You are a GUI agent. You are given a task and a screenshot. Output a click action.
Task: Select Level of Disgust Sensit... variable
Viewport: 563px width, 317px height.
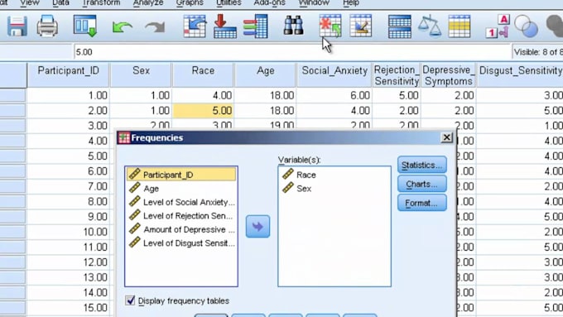pos(181,243)
